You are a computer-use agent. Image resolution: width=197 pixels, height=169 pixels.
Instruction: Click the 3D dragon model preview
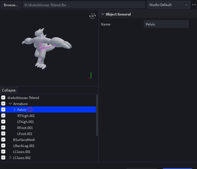(x=46, y=48)
